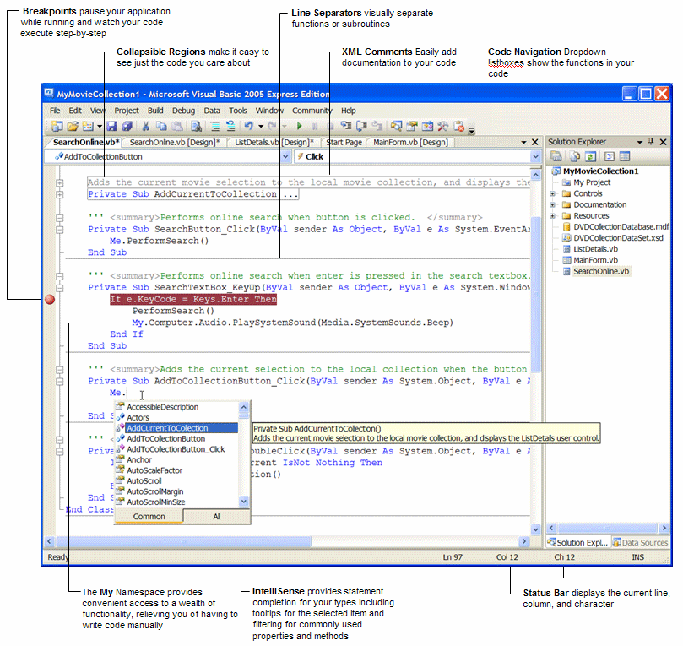This screenshot has height=646, width=683.
Task: Expand the Documentation folder node
Action: [x=552, y=204]
